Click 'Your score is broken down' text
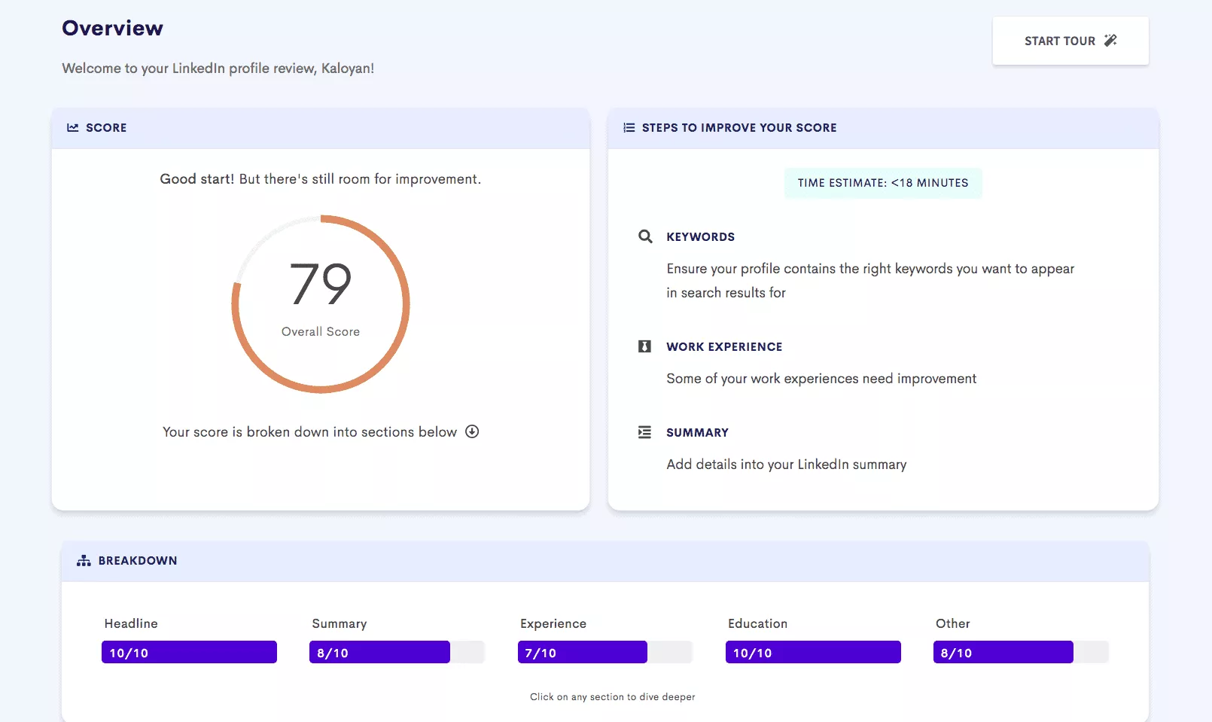 coord(309,432)
